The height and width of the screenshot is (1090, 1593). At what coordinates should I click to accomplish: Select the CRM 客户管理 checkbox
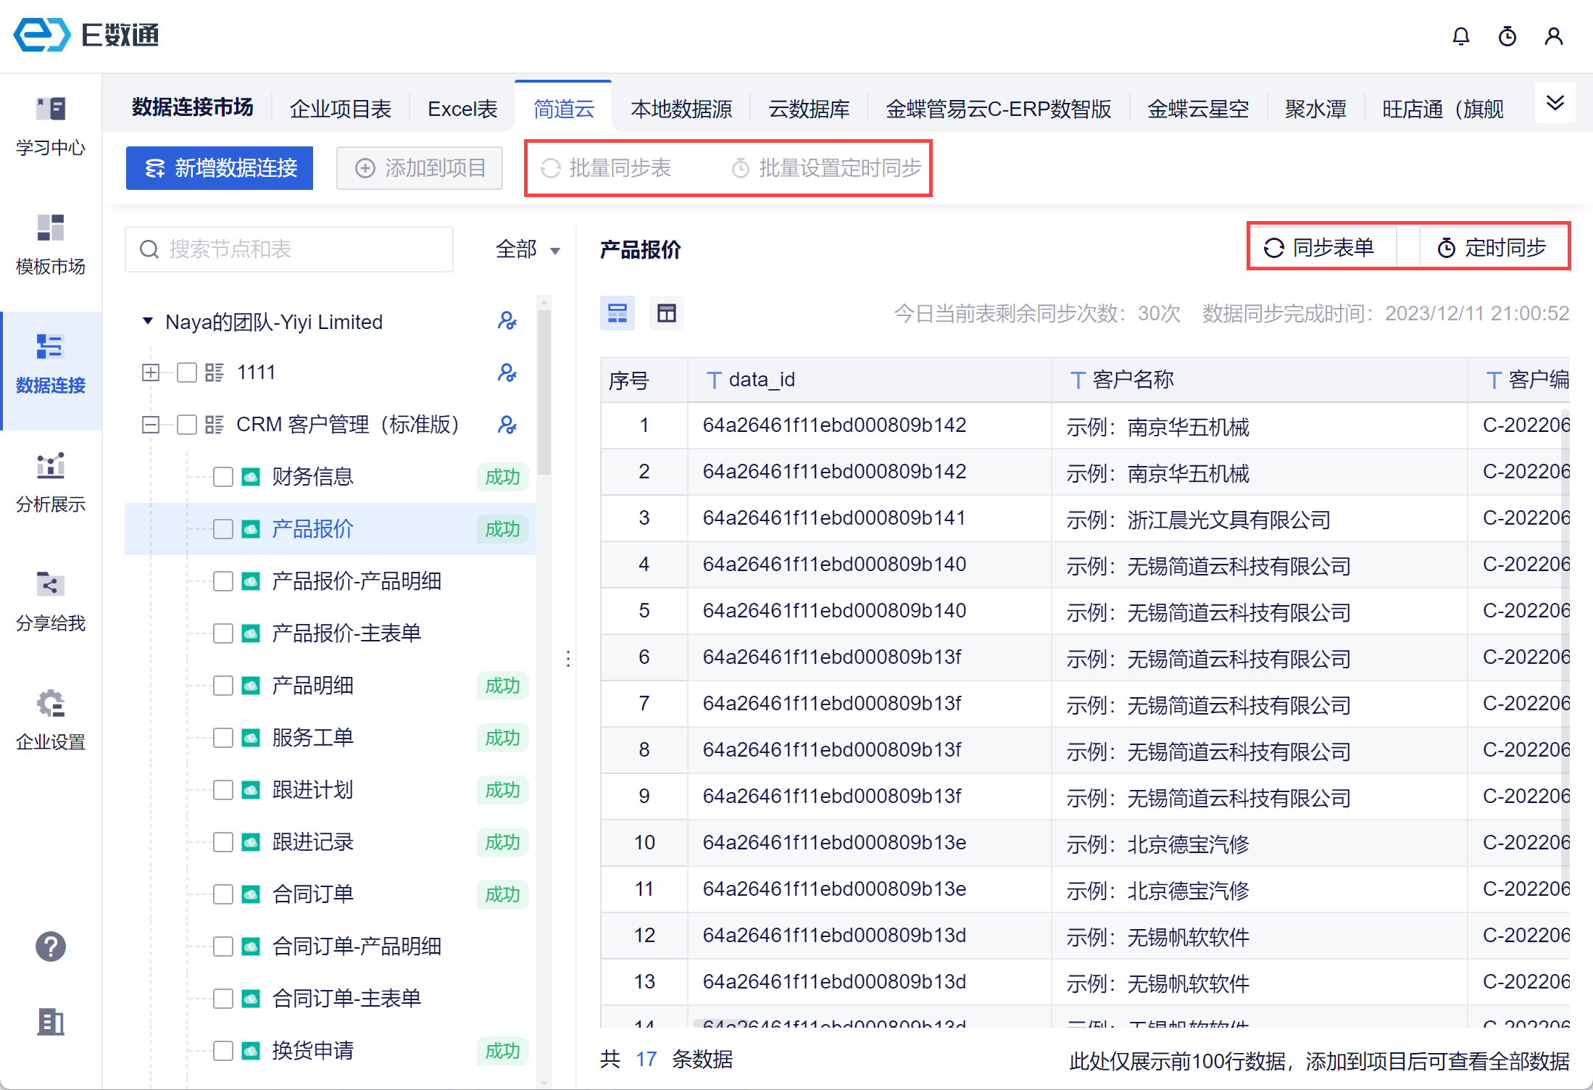click(187, 425)
